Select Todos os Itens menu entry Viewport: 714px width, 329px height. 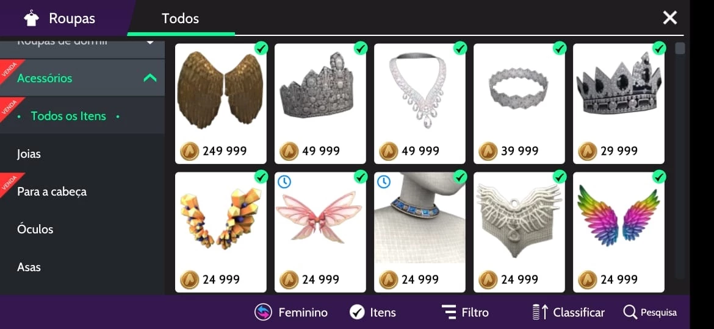coord(68,116)
